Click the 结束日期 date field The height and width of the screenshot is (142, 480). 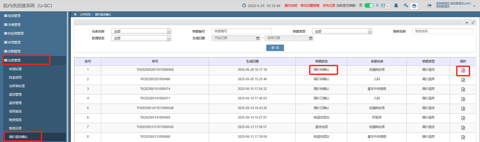tap(286, 38)
